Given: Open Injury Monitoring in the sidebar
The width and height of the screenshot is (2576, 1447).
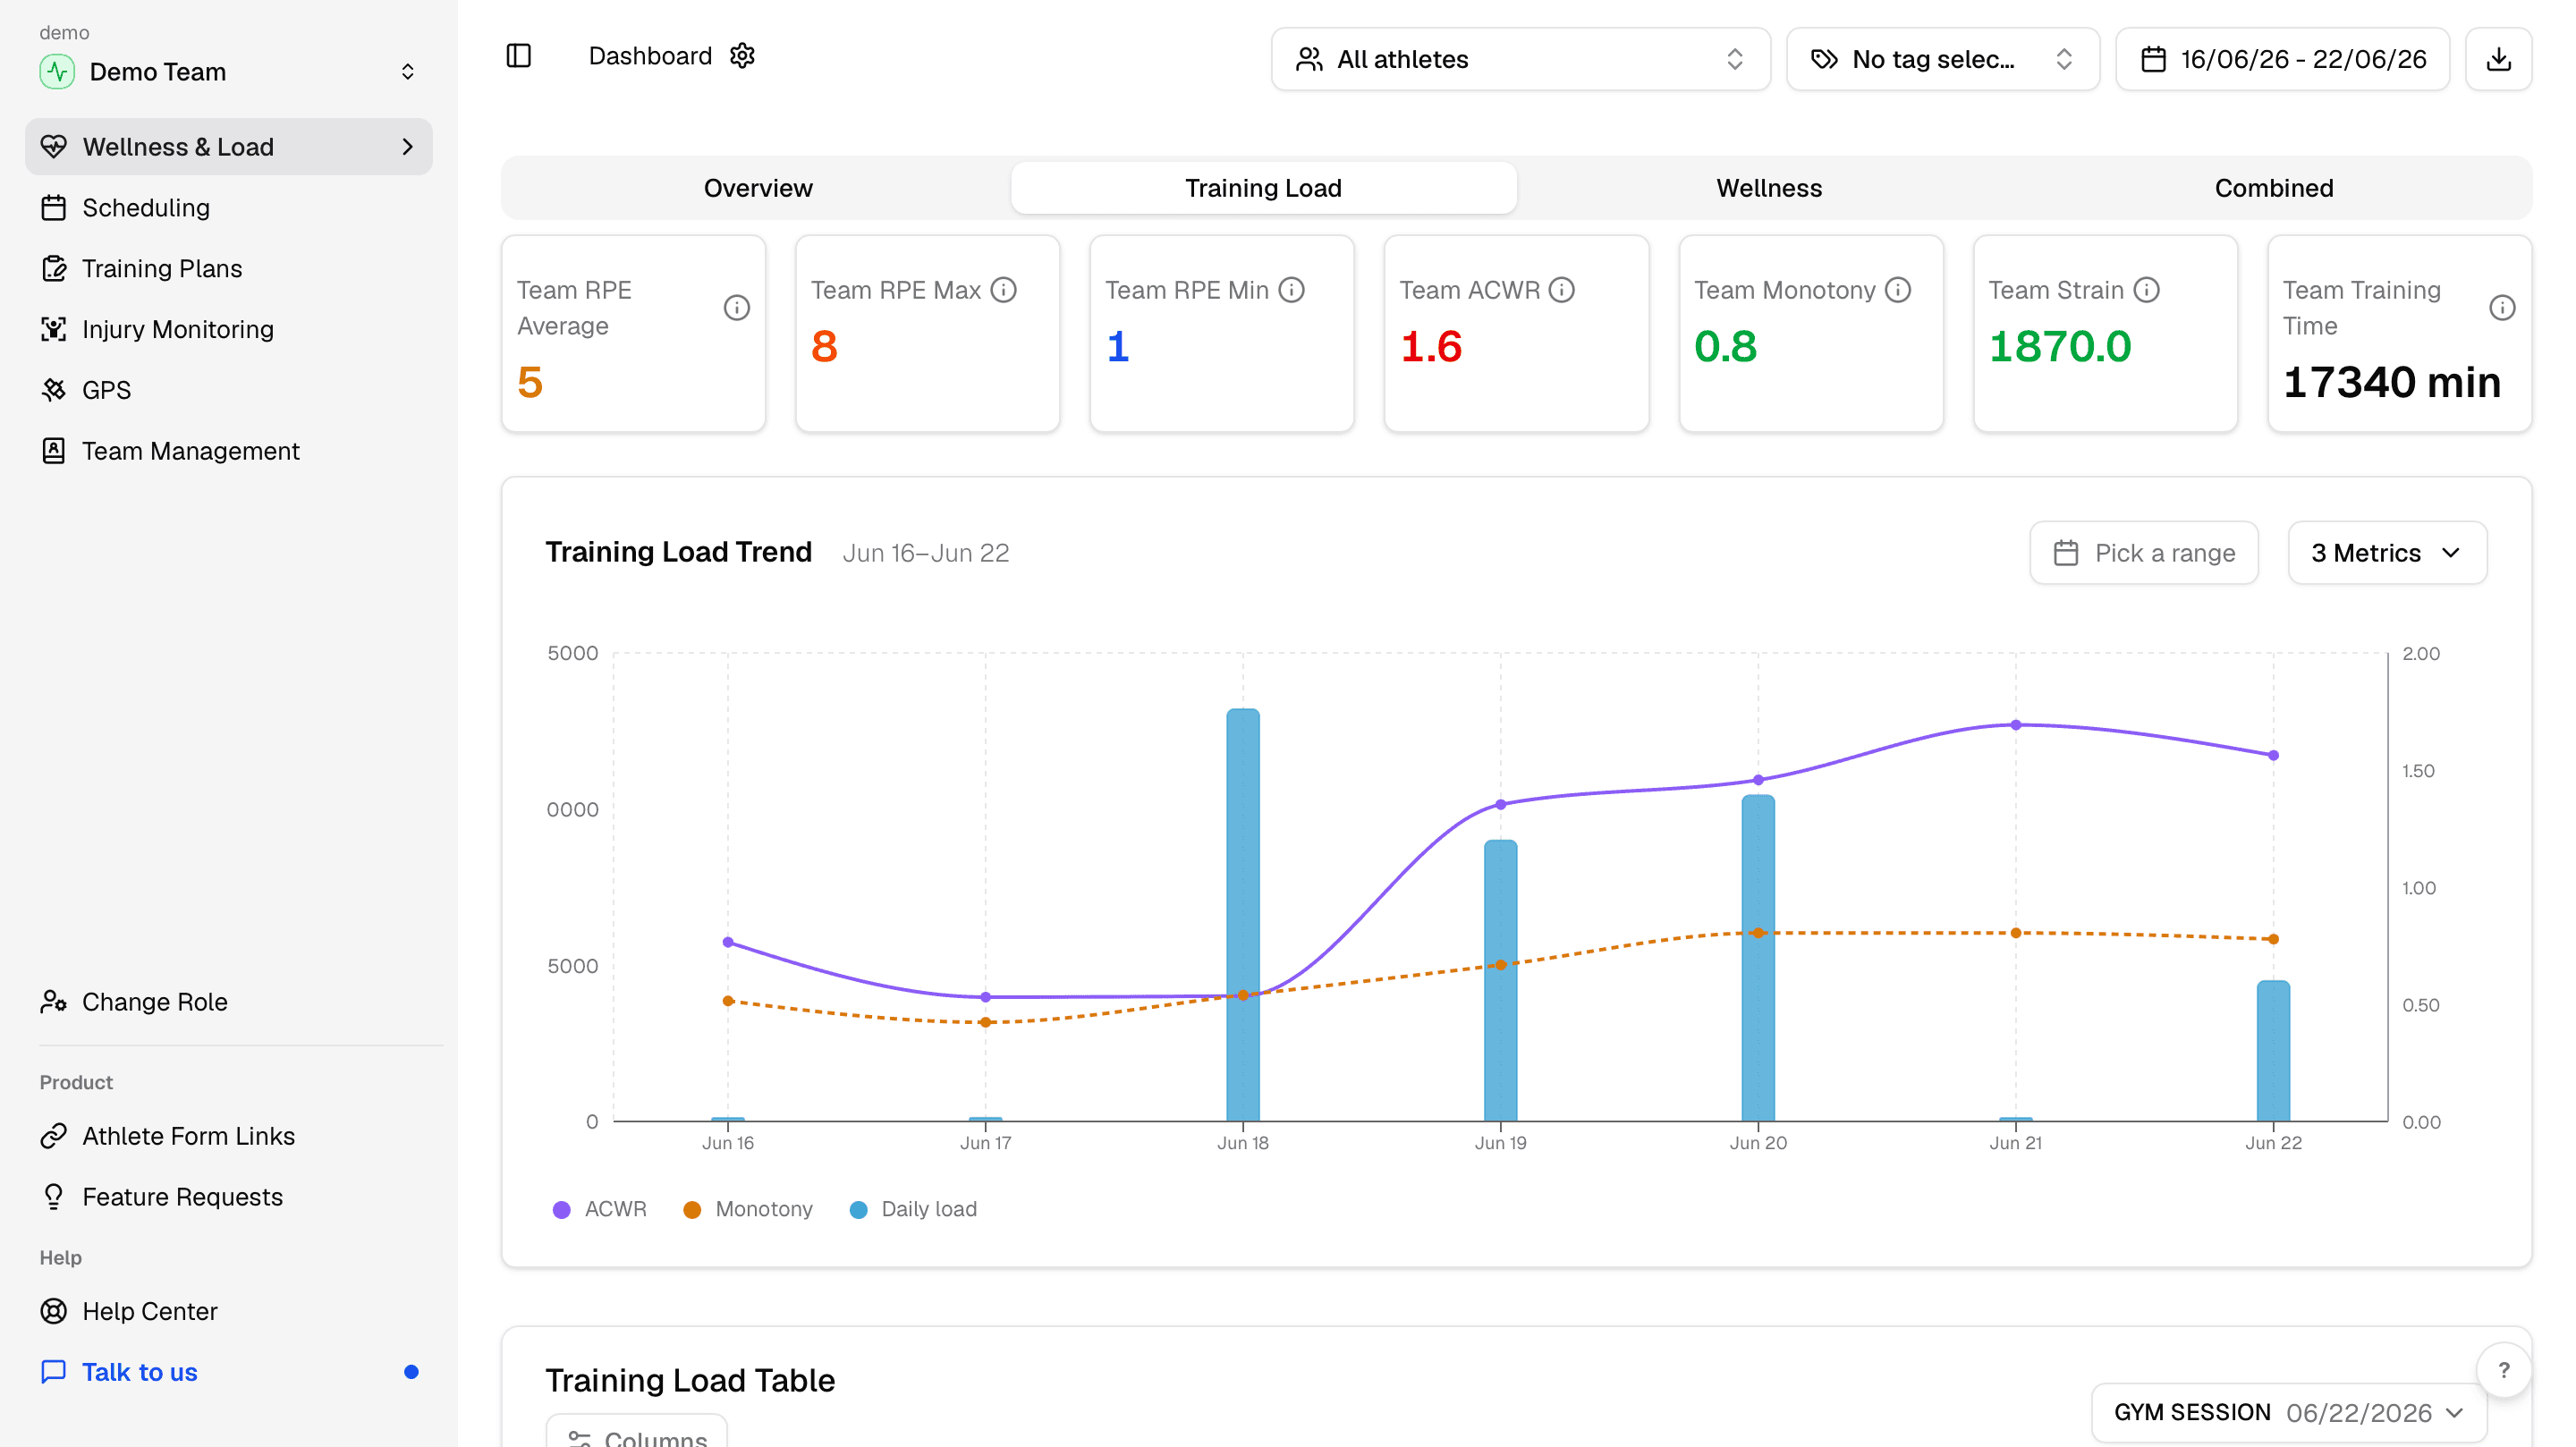Looking at the screenshot, I should click(229, 330).
